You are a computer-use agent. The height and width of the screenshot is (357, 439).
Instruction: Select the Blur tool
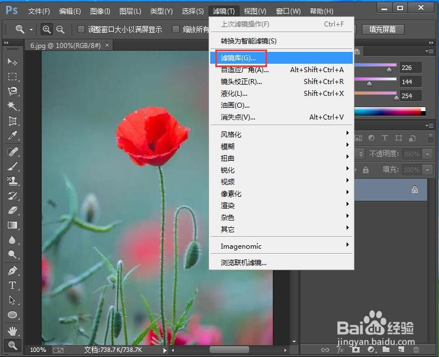(12, 240)
